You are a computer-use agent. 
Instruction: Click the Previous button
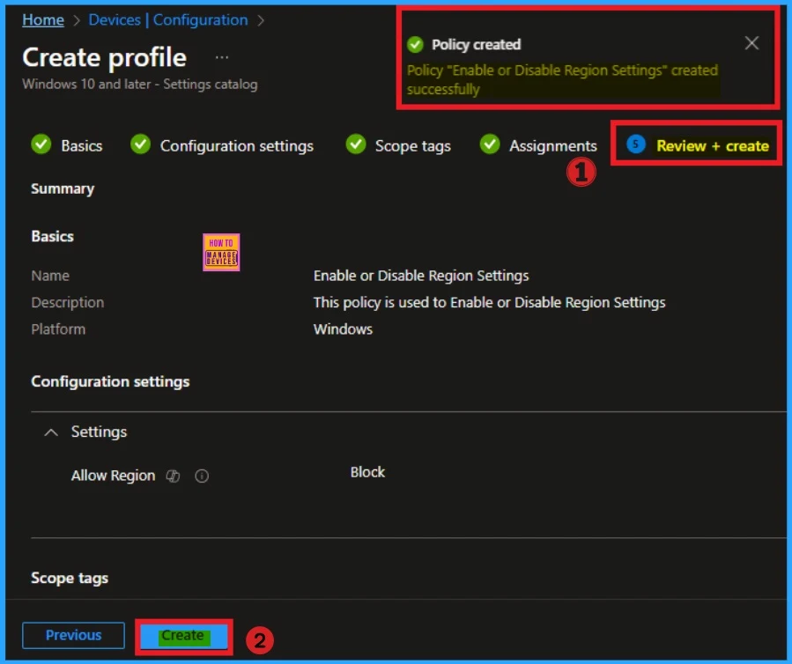73,635
